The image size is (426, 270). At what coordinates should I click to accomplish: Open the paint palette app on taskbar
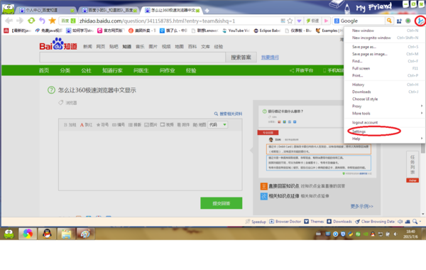tap(85, 234)
